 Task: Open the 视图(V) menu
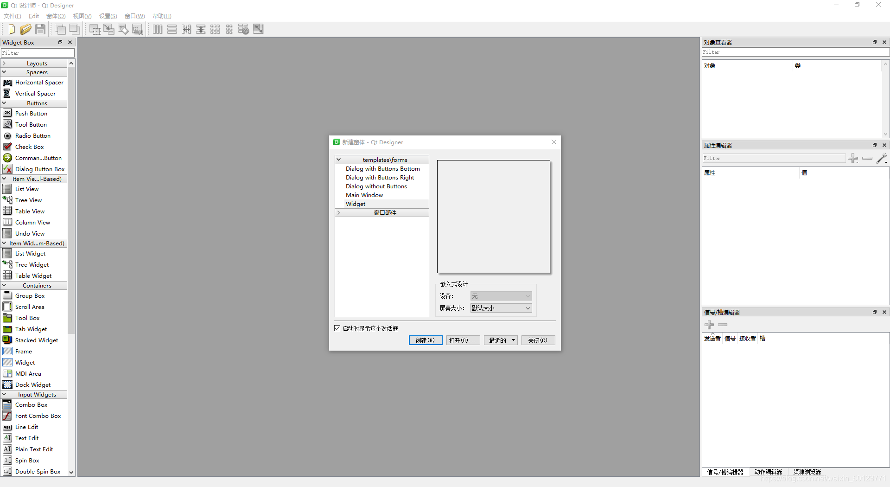[83, 16]
